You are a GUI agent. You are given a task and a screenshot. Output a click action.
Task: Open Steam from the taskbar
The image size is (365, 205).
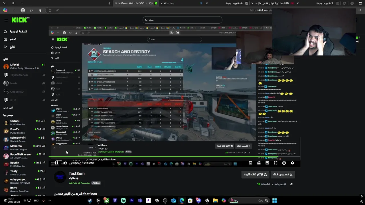[x=90, y=200]
